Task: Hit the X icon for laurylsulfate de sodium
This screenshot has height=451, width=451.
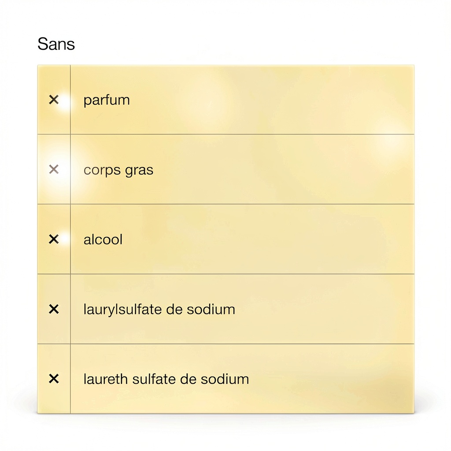Action: click(54, 309)
